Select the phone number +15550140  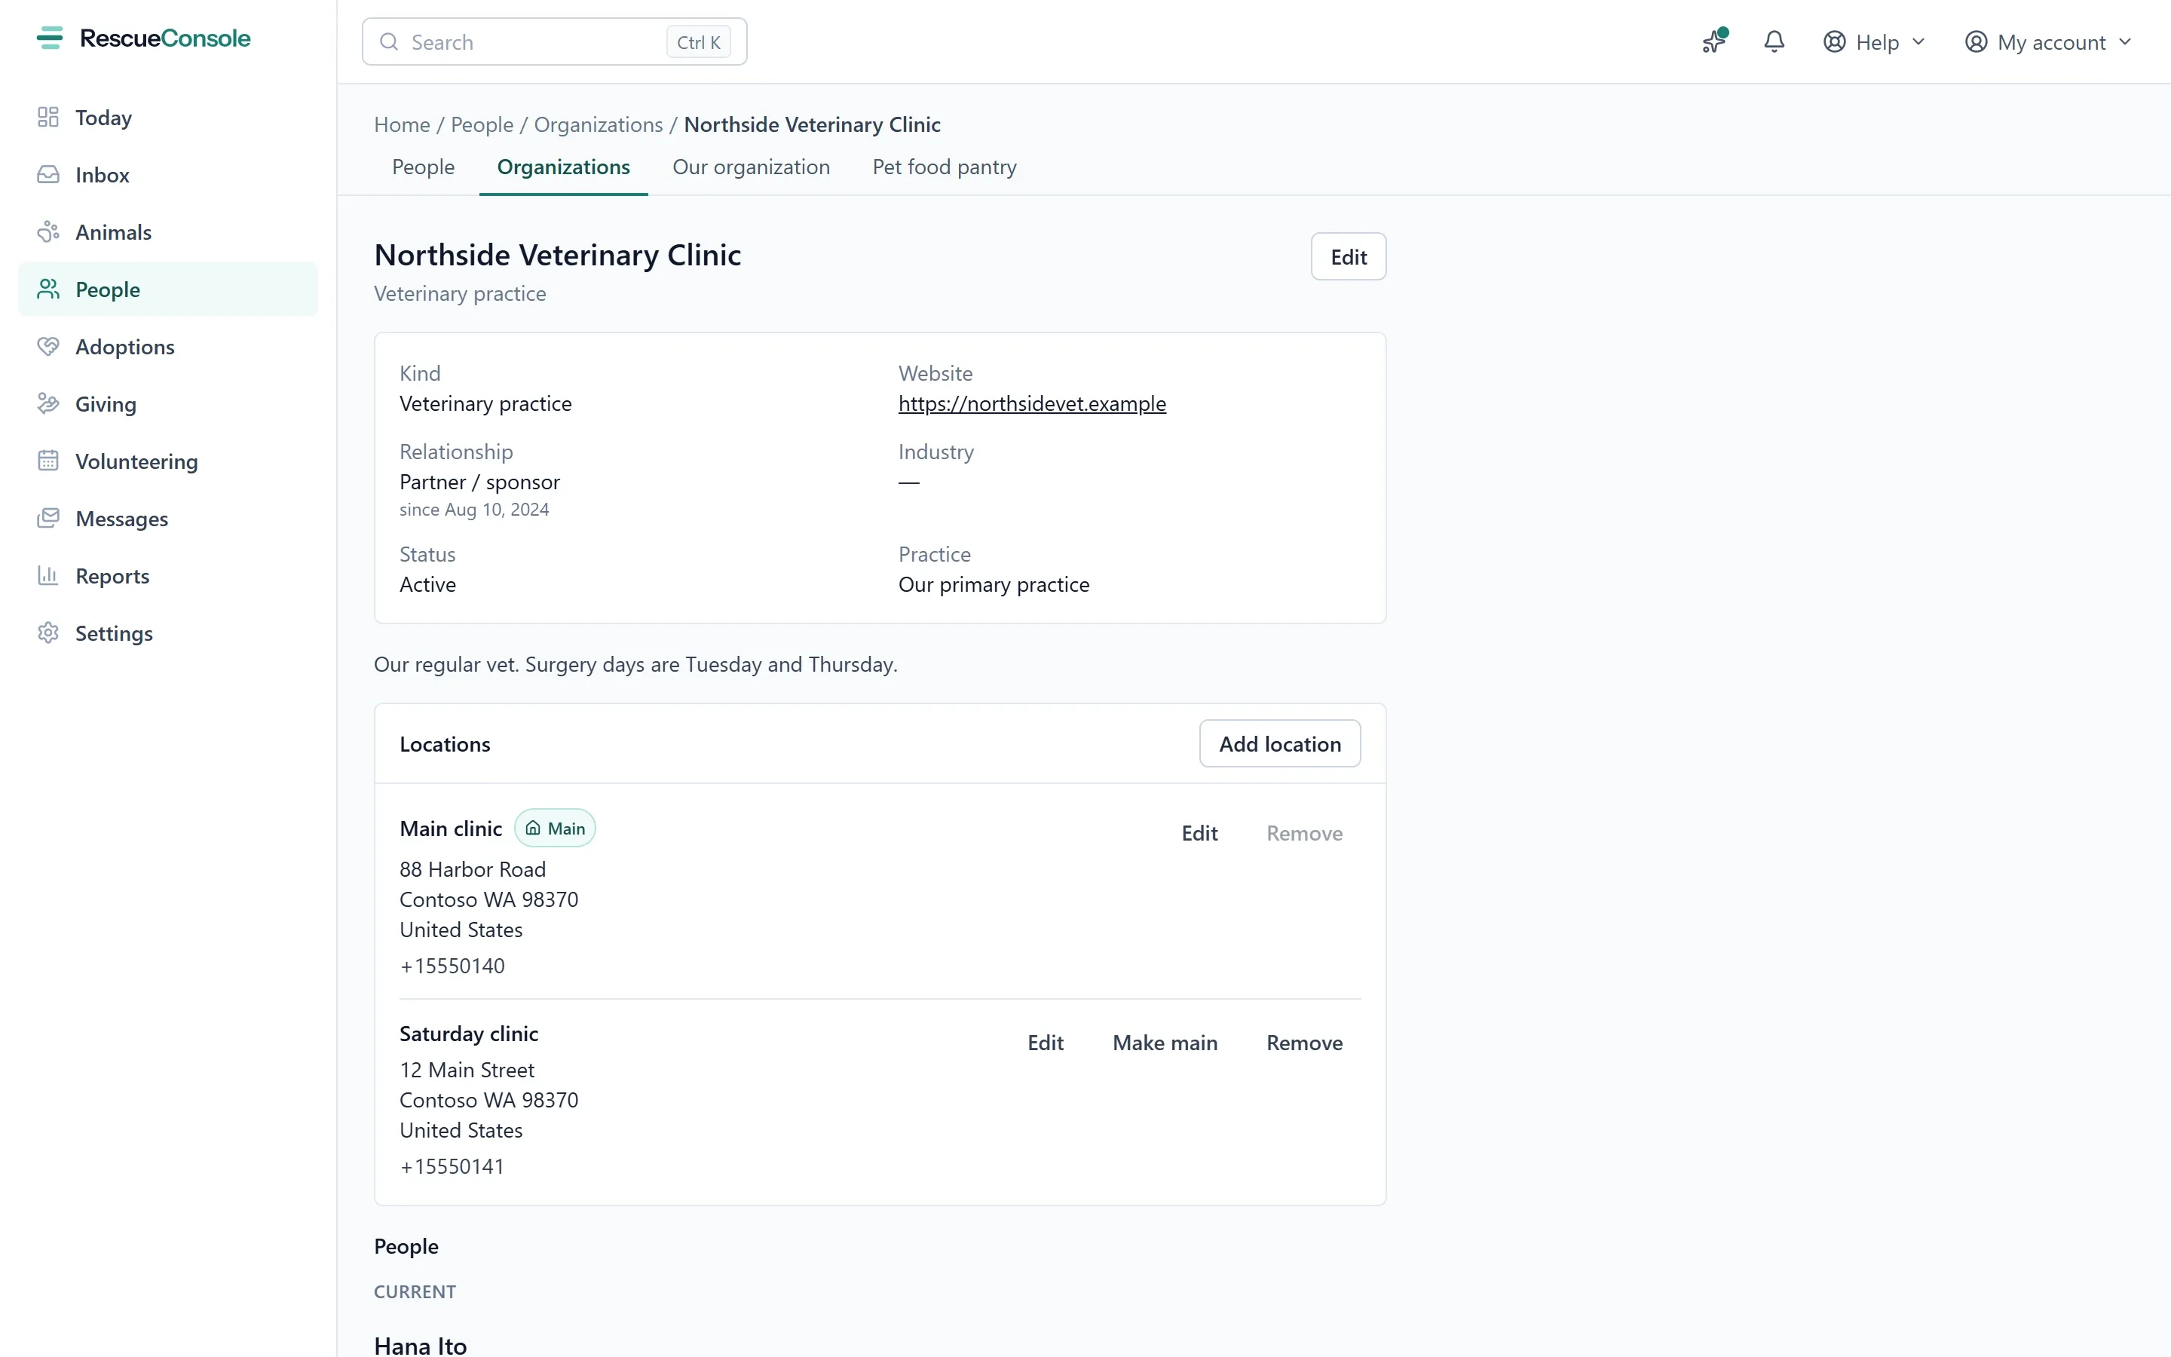452,966
